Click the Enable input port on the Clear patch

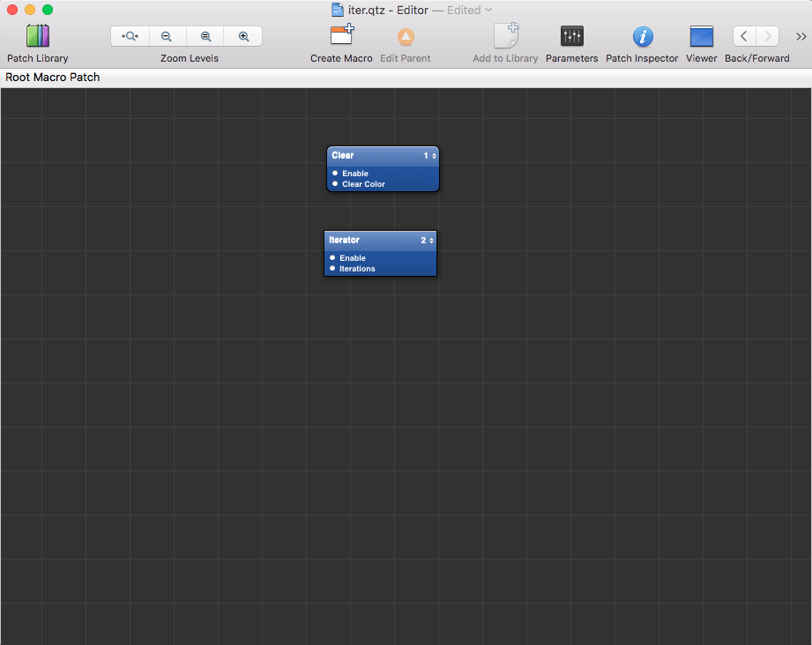point(335,173)
